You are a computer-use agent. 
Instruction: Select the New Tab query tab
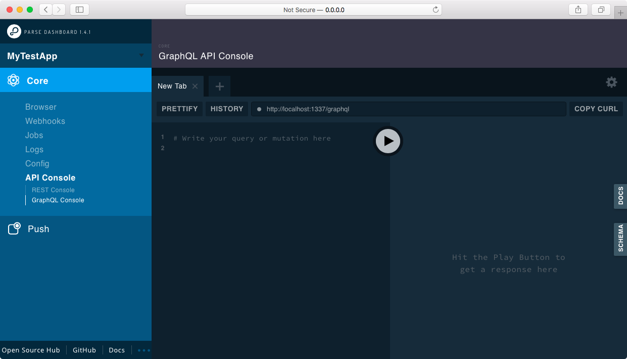click(x=172, y=86)
